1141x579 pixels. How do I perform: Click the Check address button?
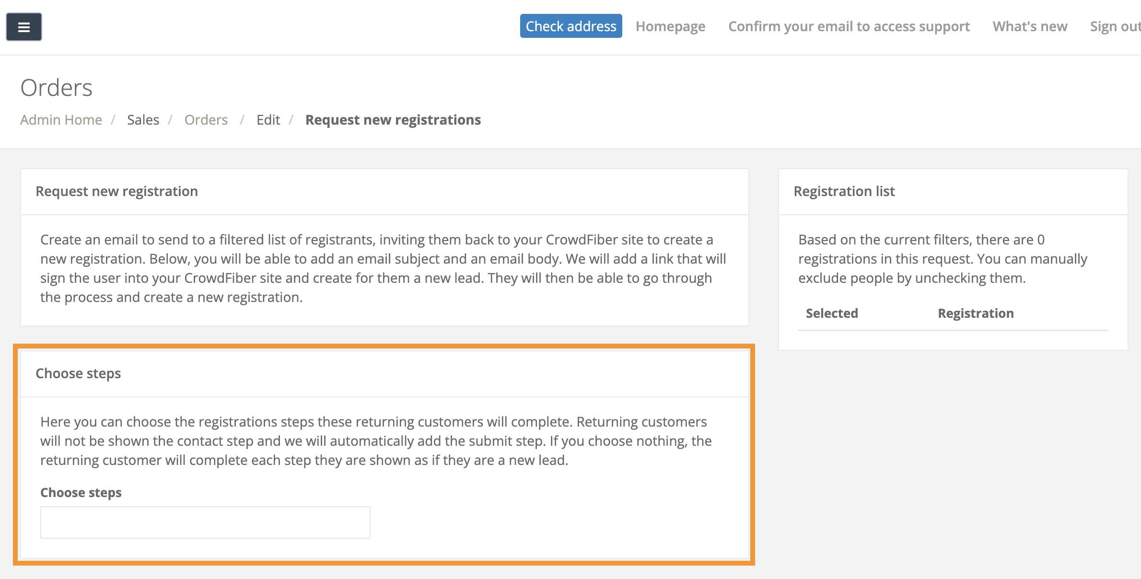(x=571, y=26)
